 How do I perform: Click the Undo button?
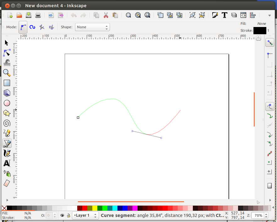pyautogui.click(x=74, y=15)
